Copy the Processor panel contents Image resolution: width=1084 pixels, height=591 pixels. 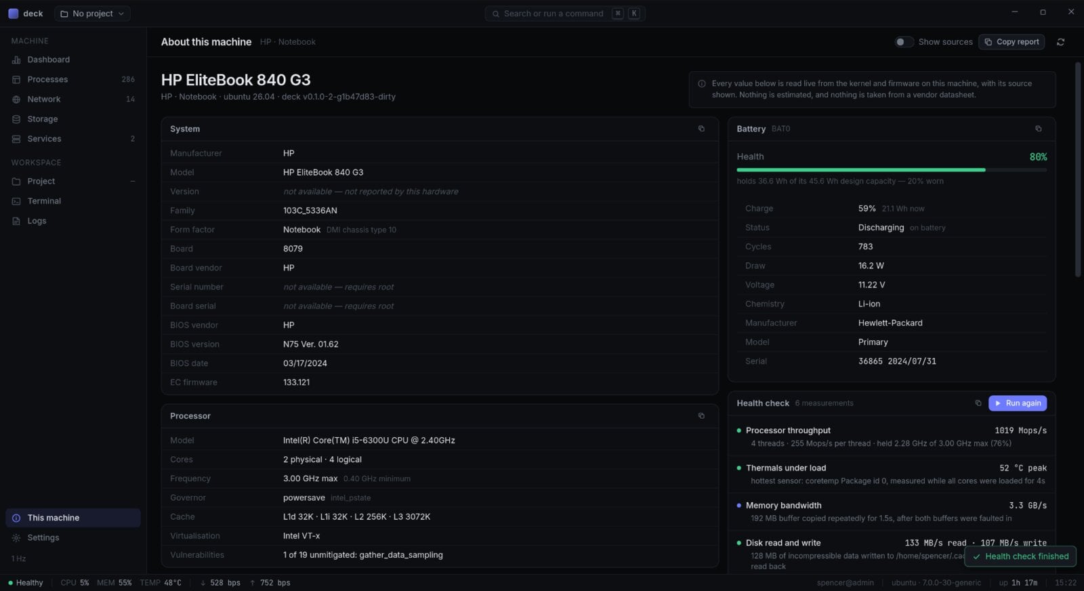(701, 416)
